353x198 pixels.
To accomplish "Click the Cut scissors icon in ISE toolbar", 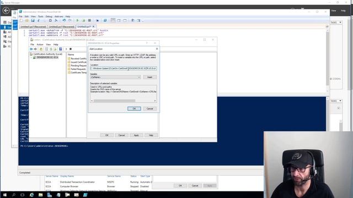I will pos(39,20).
